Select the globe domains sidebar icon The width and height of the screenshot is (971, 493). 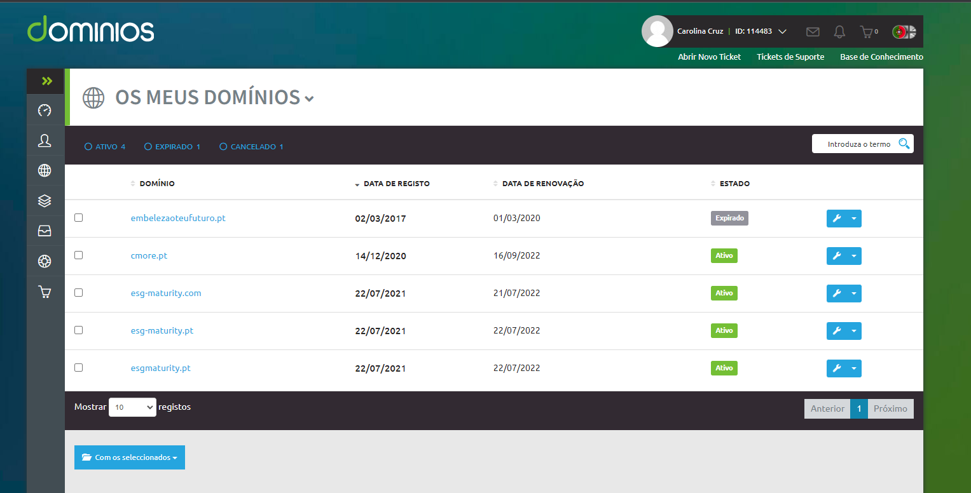[45, 170]
